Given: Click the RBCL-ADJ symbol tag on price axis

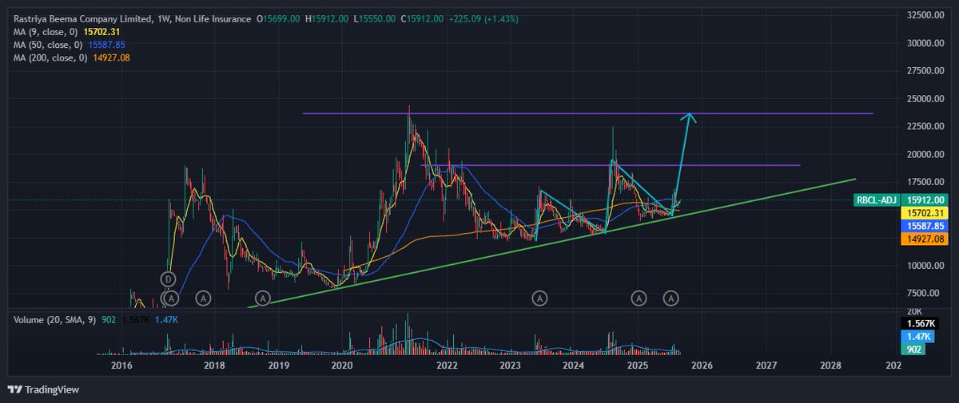Looking at the screenshot, I should (875, 200).
